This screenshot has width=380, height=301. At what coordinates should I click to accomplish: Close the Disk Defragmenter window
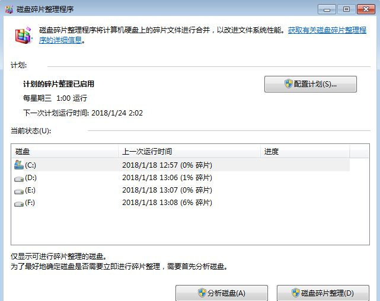tap(366, 9)
